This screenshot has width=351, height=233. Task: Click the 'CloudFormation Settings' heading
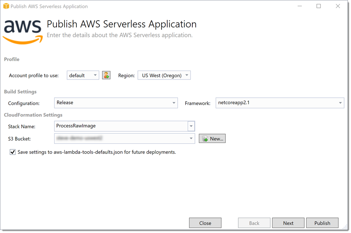[33, 115]
